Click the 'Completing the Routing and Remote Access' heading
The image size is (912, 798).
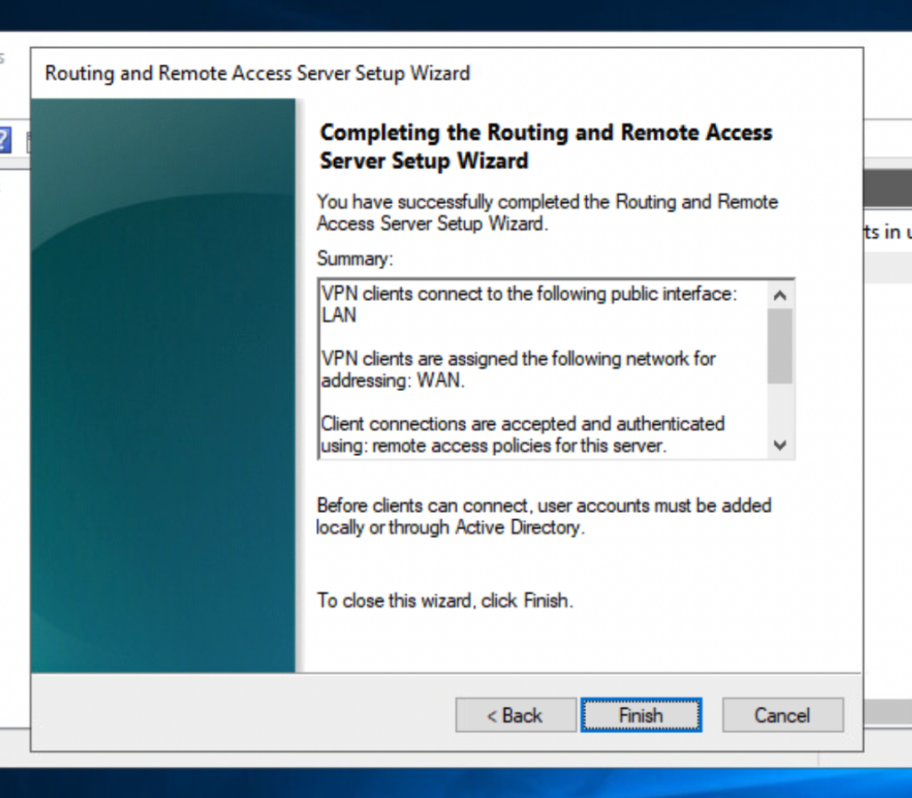545,133
